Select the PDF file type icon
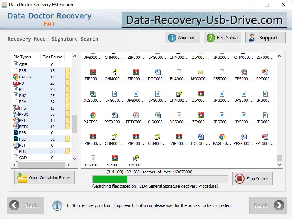292x219 pixels. [x=15, y=83]
